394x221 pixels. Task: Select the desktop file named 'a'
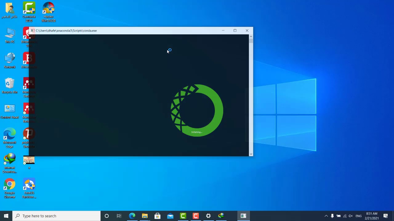coord(29,162)
